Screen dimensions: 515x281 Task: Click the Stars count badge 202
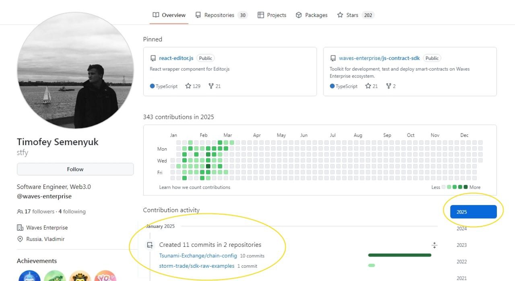(x=368, y=15)
